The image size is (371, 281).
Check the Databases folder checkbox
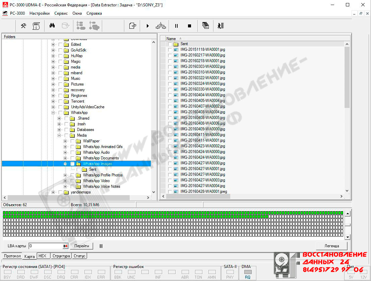66,130
